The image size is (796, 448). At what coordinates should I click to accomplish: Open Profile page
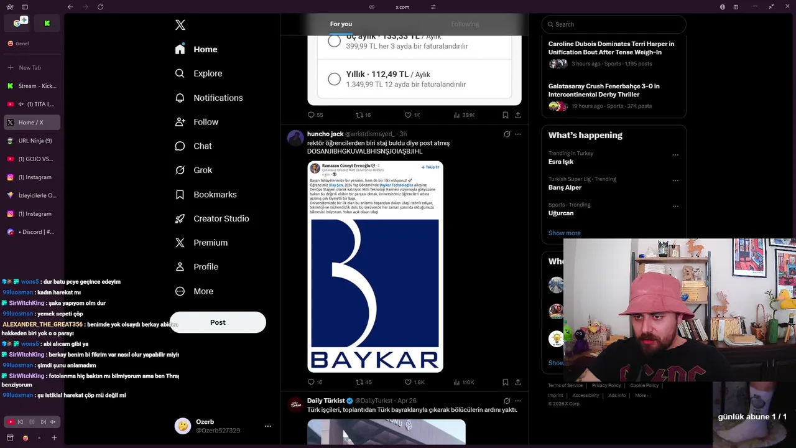(197, 266)
